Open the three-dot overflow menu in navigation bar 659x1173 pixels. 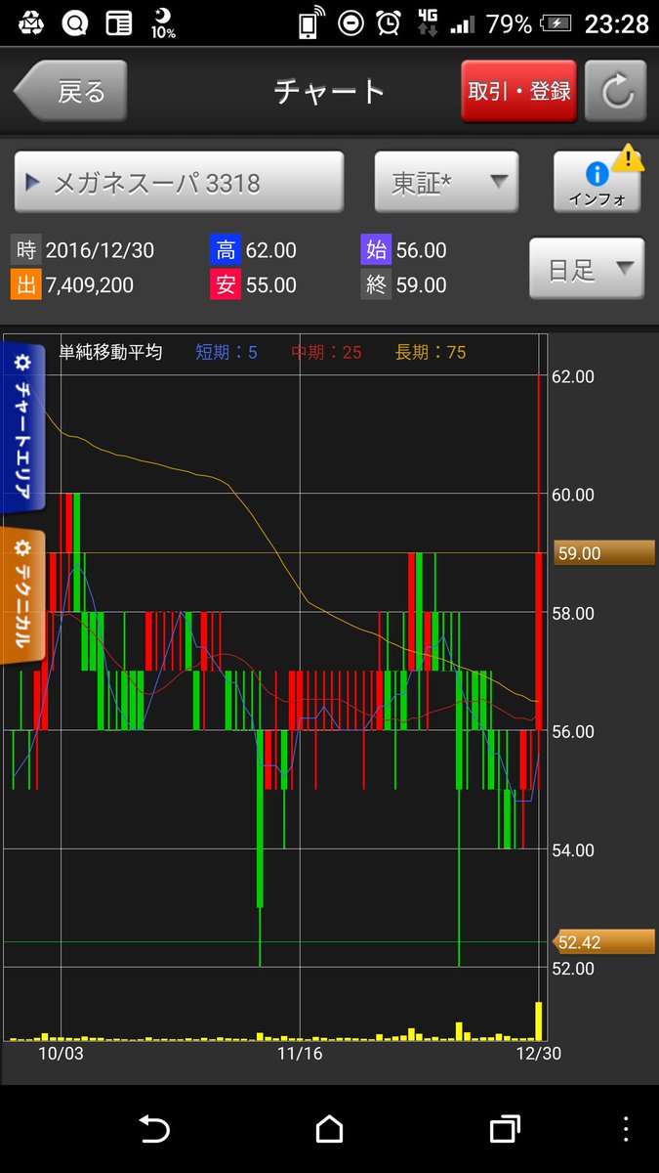625,1129
